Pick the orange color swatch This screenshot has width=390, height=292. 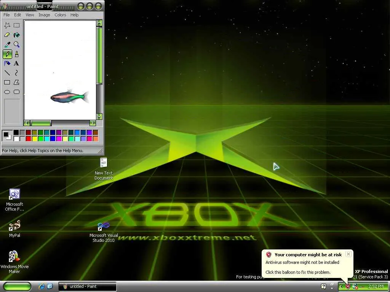pos(96,138)
